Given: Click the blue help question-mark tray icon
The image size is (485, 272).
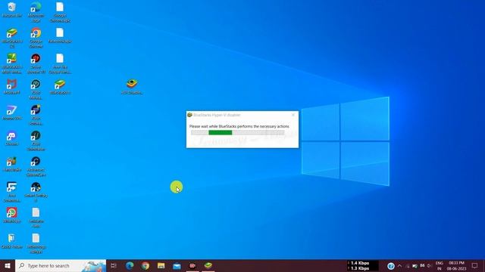Looking at the screenshot, I should coord(391,266).
